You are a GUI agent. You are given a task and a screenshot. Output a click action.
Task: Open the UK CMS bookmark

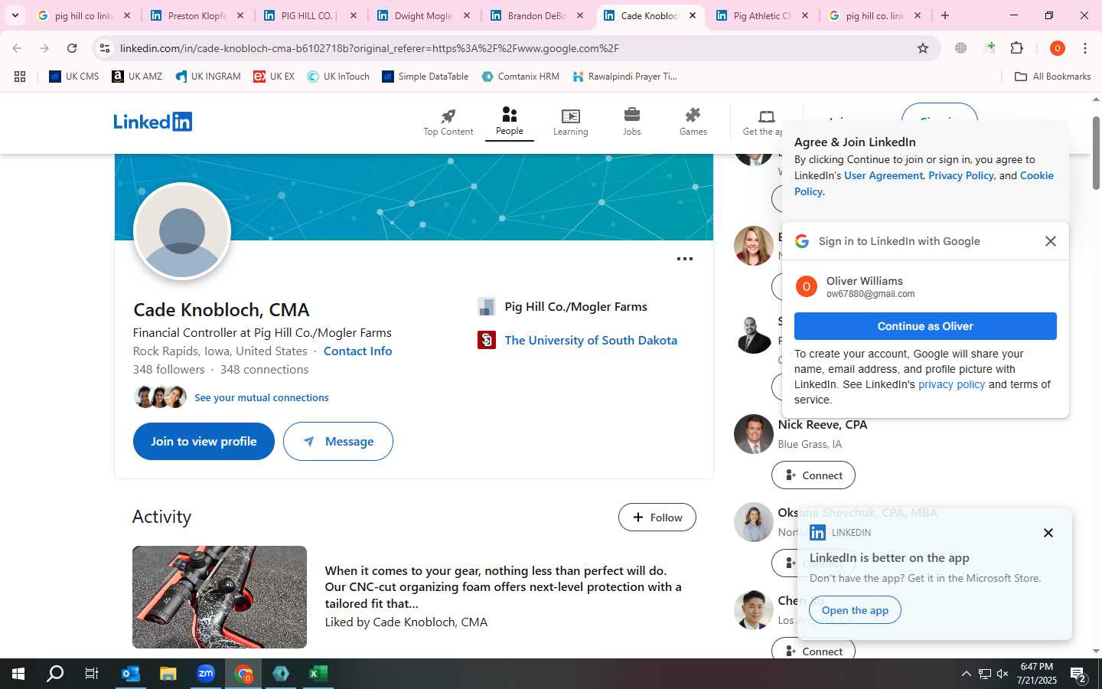pyautogui.click(x=74, y=77)
